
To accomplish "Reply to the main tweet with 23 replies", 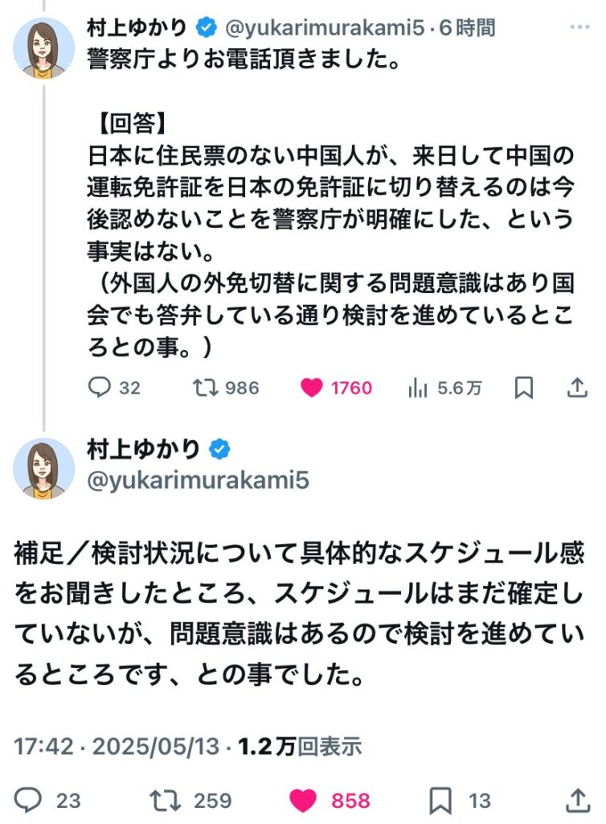I will [30, 800].
